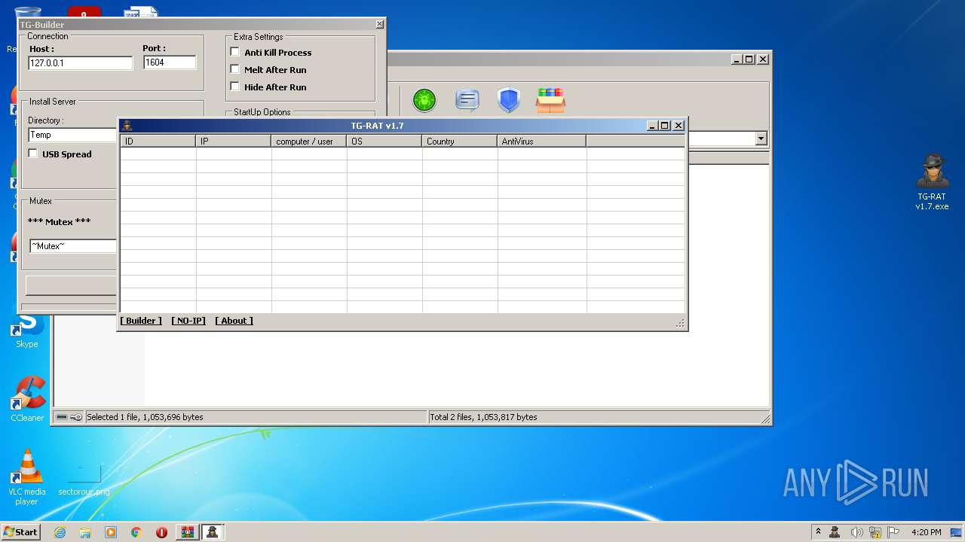Click the AntiVirus column header

point(542,141)
